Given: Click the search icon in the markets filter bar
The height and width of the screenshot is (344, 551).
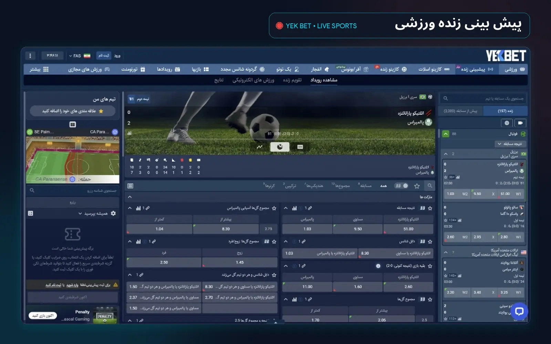Looking at the screenshot, I should pyautogui.click(x=429, y=186).
